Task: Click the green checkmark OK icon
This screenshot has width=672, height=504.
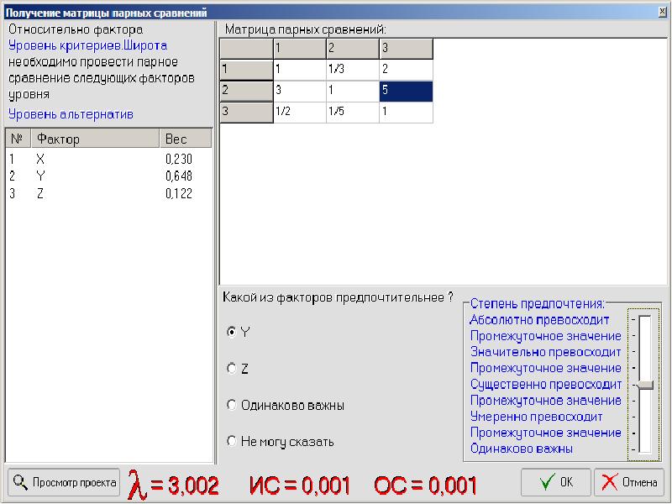Action: pyautogui.click(x=548, y=481)
